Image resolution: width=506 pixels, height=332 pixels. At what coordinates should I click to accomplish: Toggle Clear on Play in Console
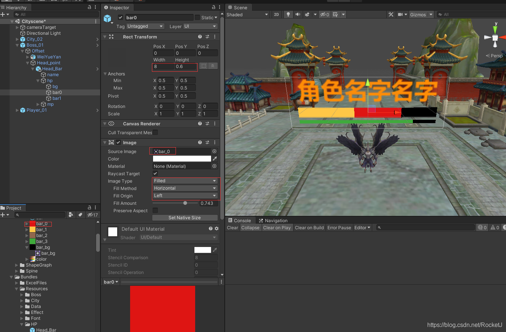[x=277, y=227]
